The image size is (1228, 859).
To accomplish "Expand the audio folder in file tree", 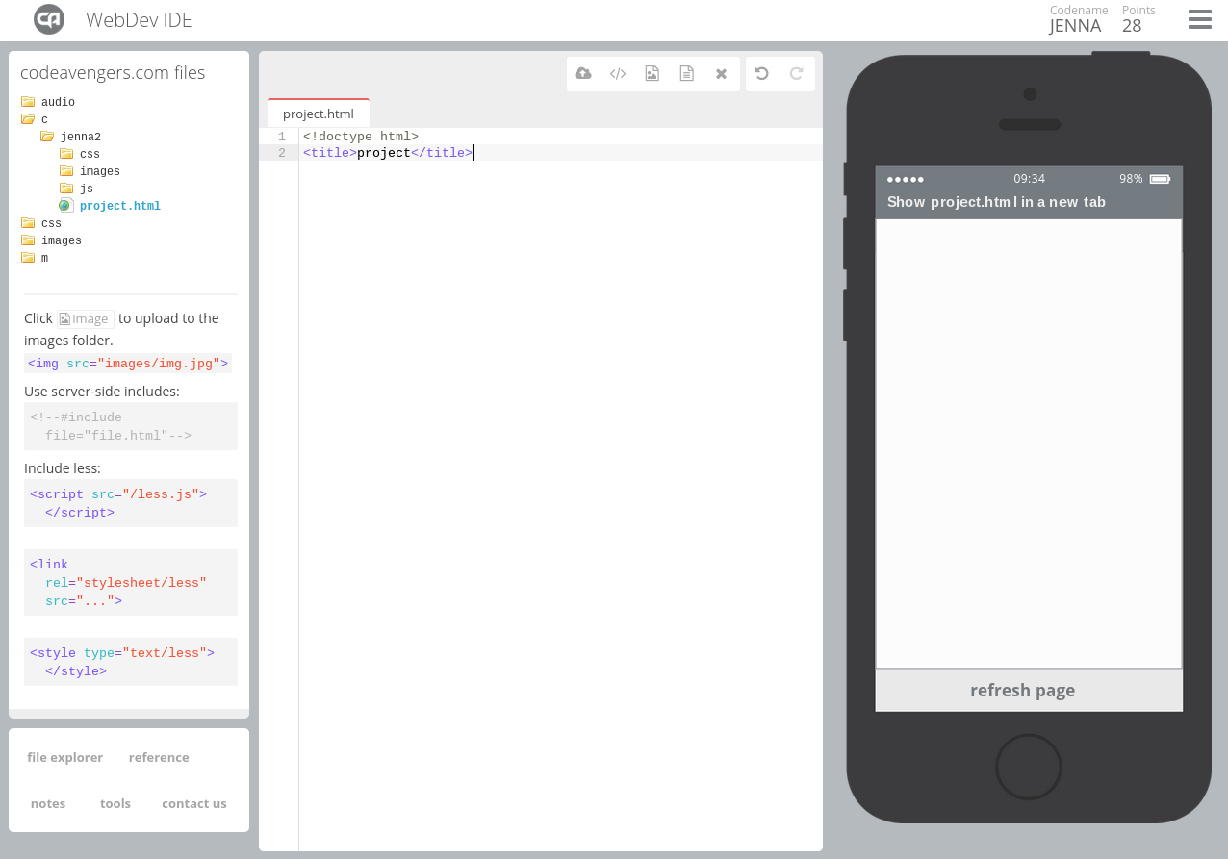I will [x=57, y=102].
